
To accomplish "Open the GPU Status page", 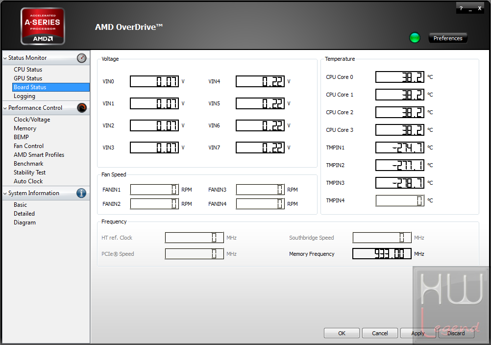I will coord(28,78).
